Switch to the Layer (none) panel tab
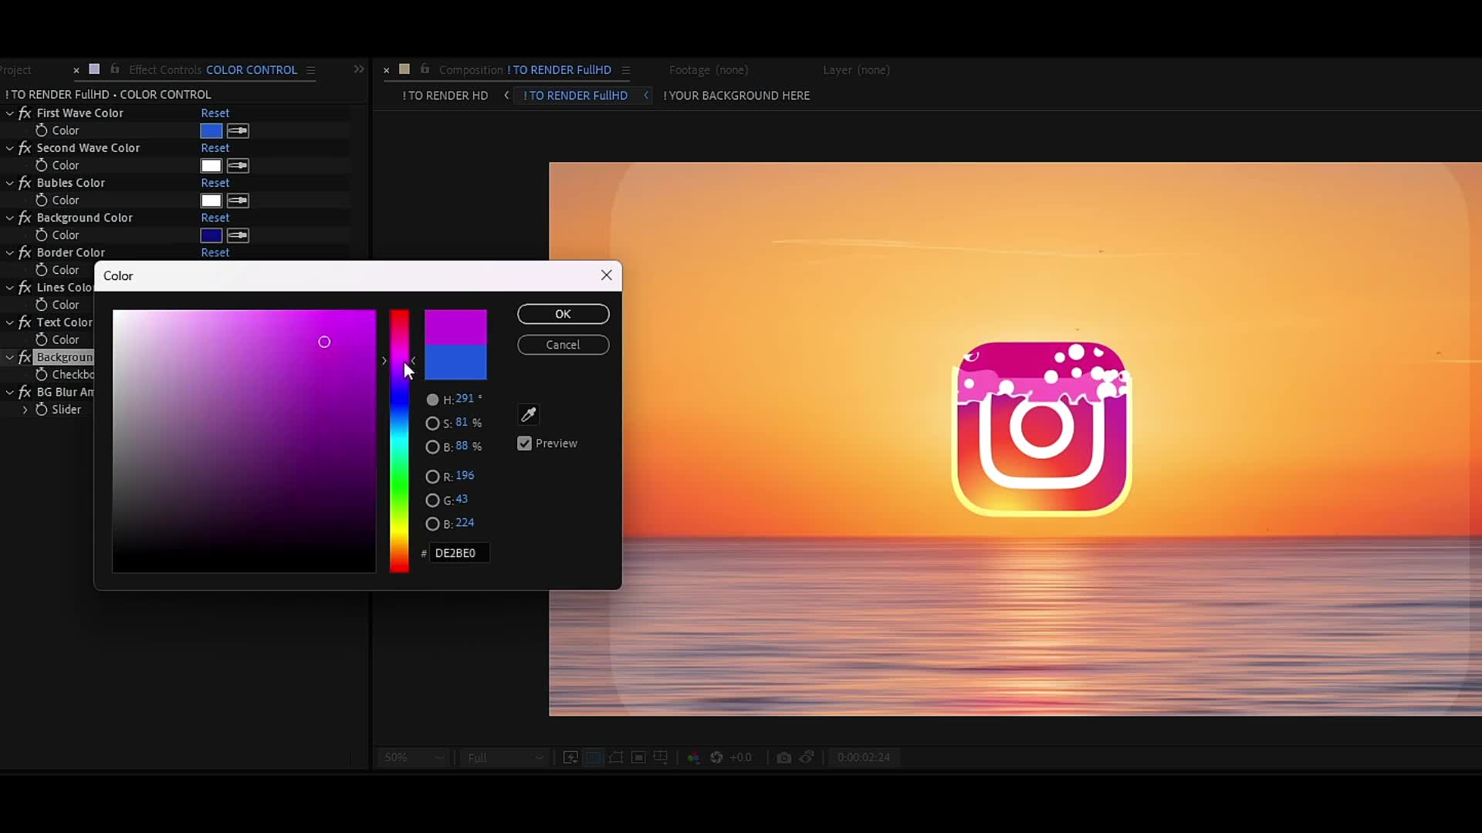The height and width of the screenshot is (833, 1482). (x=856, y=70)
